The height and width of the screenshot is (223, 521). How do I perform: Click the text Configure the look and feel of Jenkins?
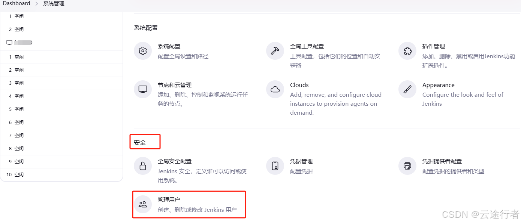[x=463, y=99]
